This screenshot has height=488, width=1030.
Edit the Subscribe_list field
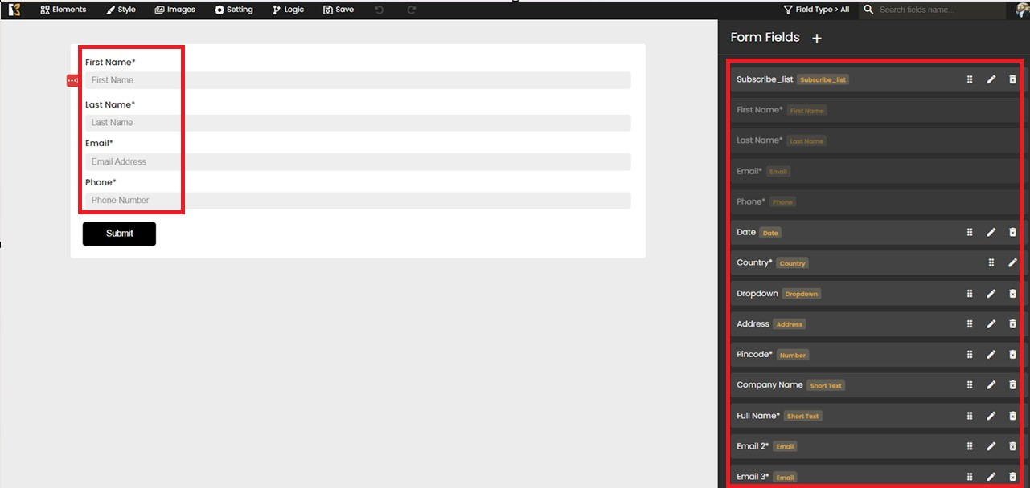(991, 79)
